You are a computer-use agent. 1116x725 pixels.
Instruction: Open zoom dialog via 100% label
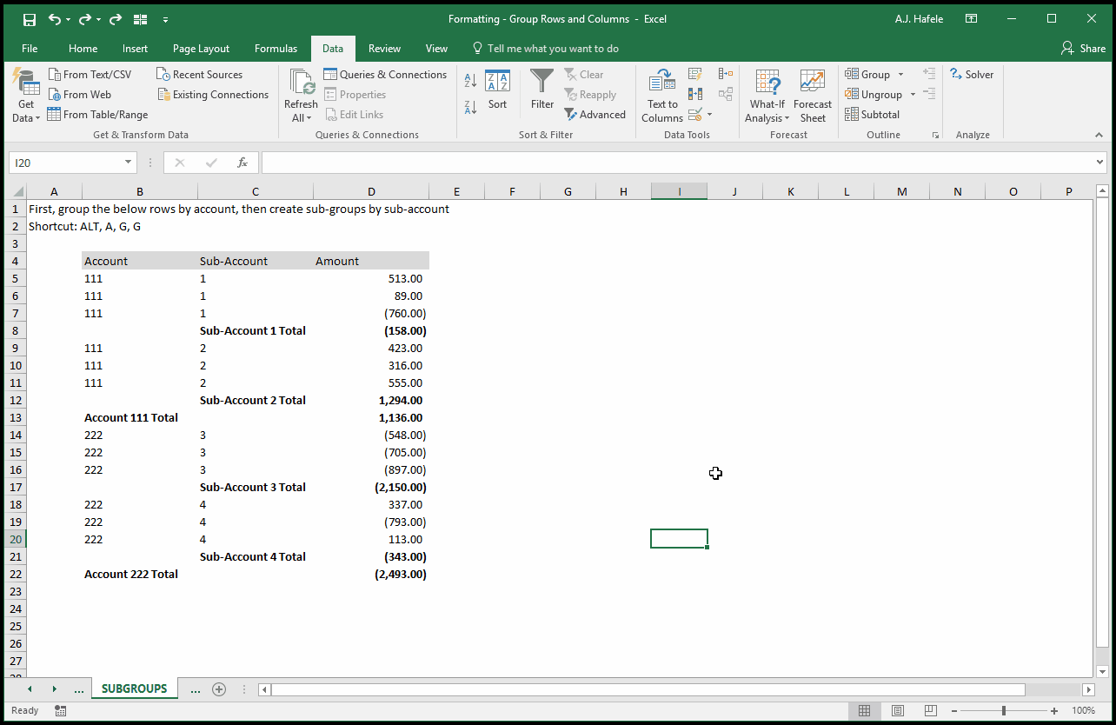pos(1083,710)
